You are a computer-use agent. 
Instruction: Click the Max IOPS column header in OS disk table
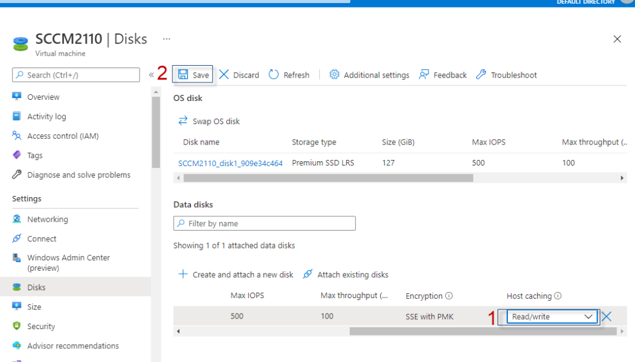pyautogui.click(x=489, y=142)
